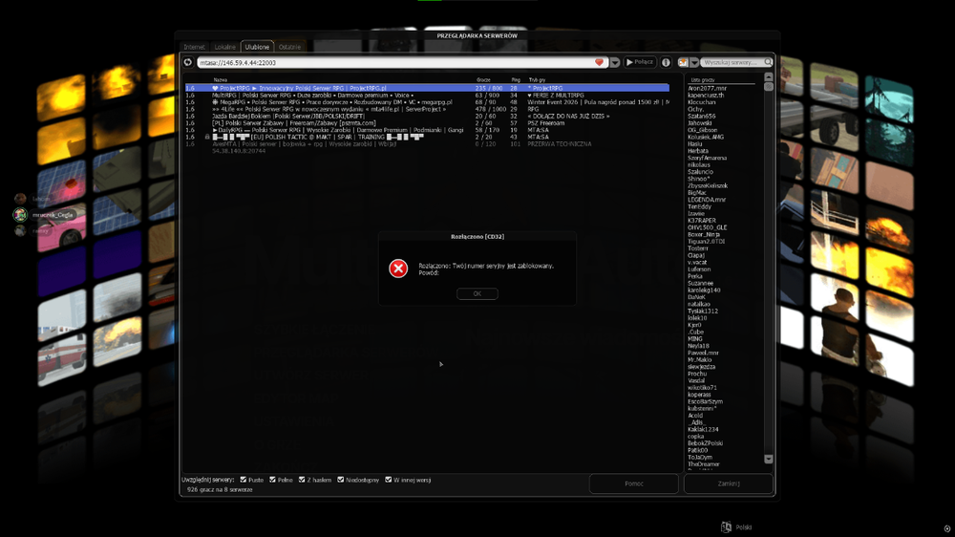
Task: Click the Zamknij button
Action: pyautogui.click(x=729, y=483)
